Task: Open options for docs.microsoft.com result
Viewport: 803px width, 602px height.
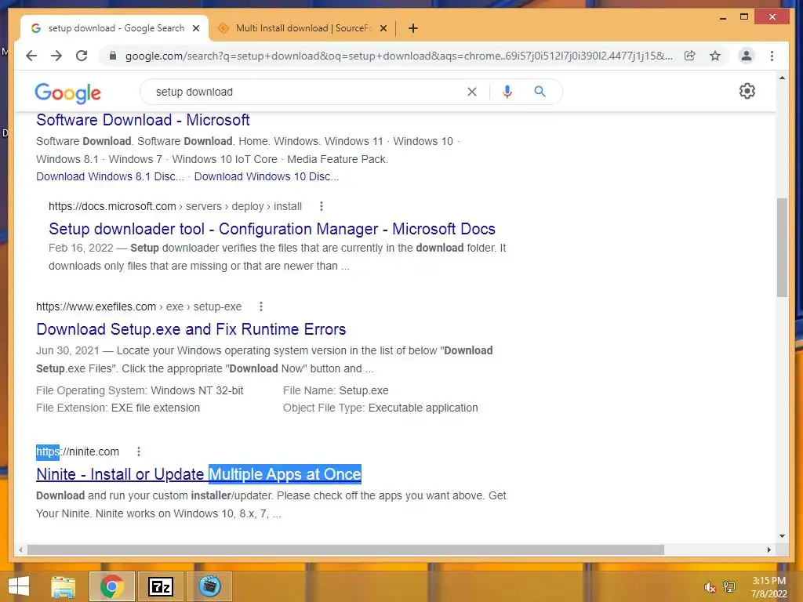Action: point(321,206)
